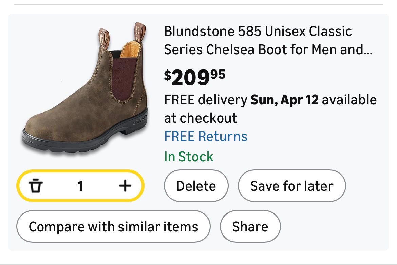Click the "at checkout" delivery text
This screenshot has height=265, width=397.
(201, 118)
